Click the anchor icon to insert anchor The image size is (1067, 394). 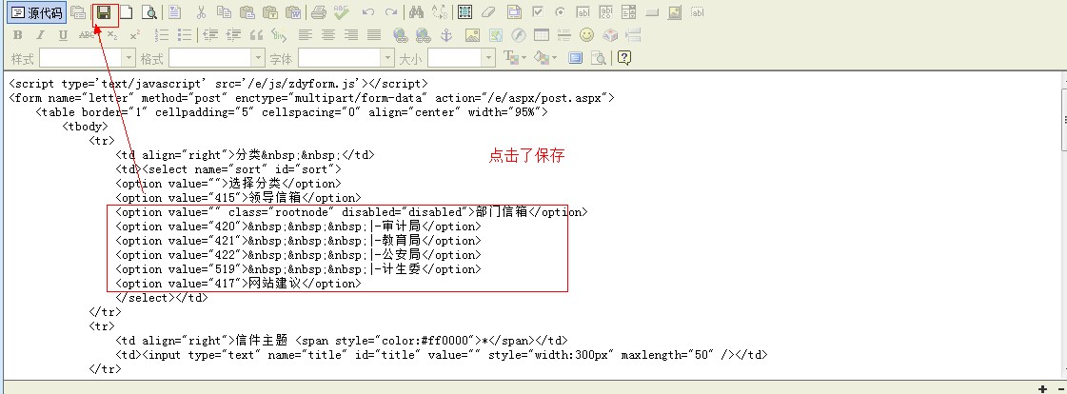coord(446,35)
